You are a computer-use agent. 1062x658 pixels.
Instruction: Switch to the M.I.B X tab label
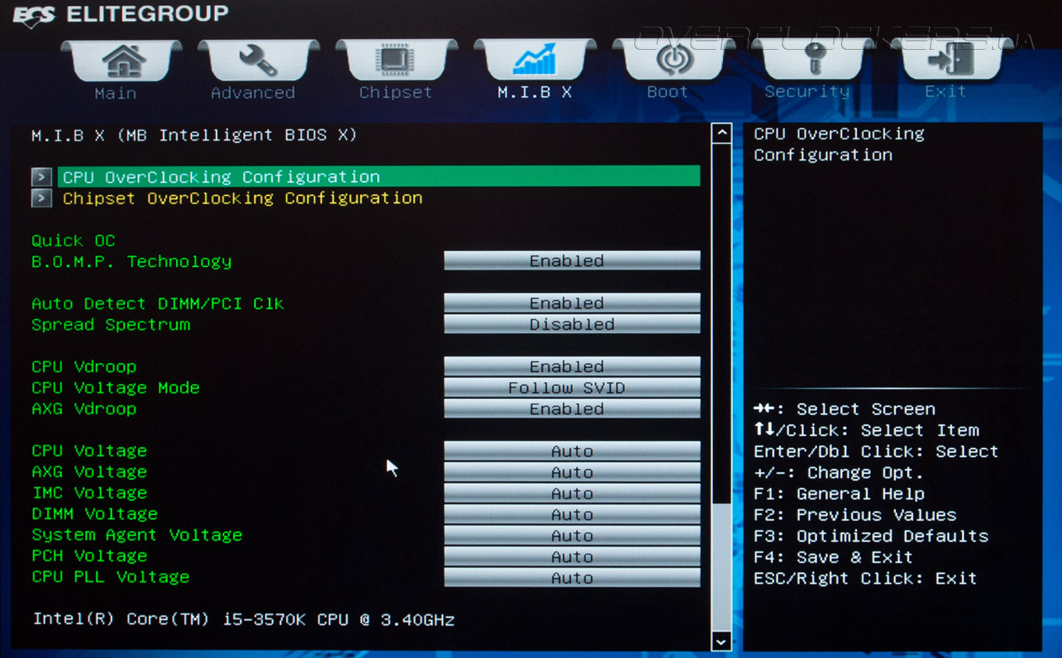[x=534, y=92]
